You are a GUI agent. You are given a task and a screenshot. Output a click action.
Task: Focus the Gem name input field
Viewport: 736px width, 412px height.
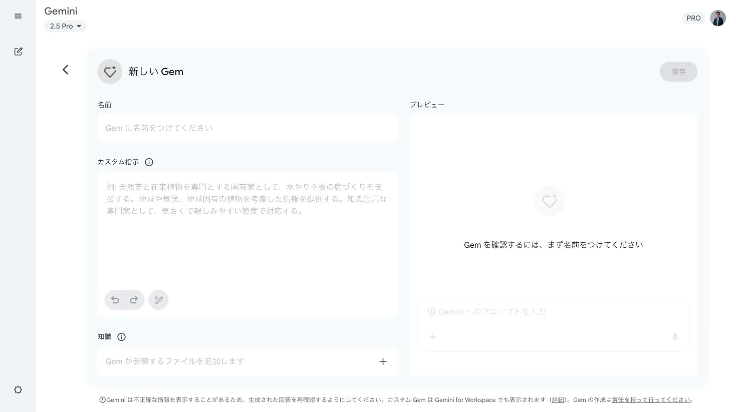pos(248,128)
